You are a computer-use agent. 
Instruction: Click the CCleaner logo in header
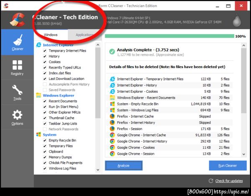18,20
